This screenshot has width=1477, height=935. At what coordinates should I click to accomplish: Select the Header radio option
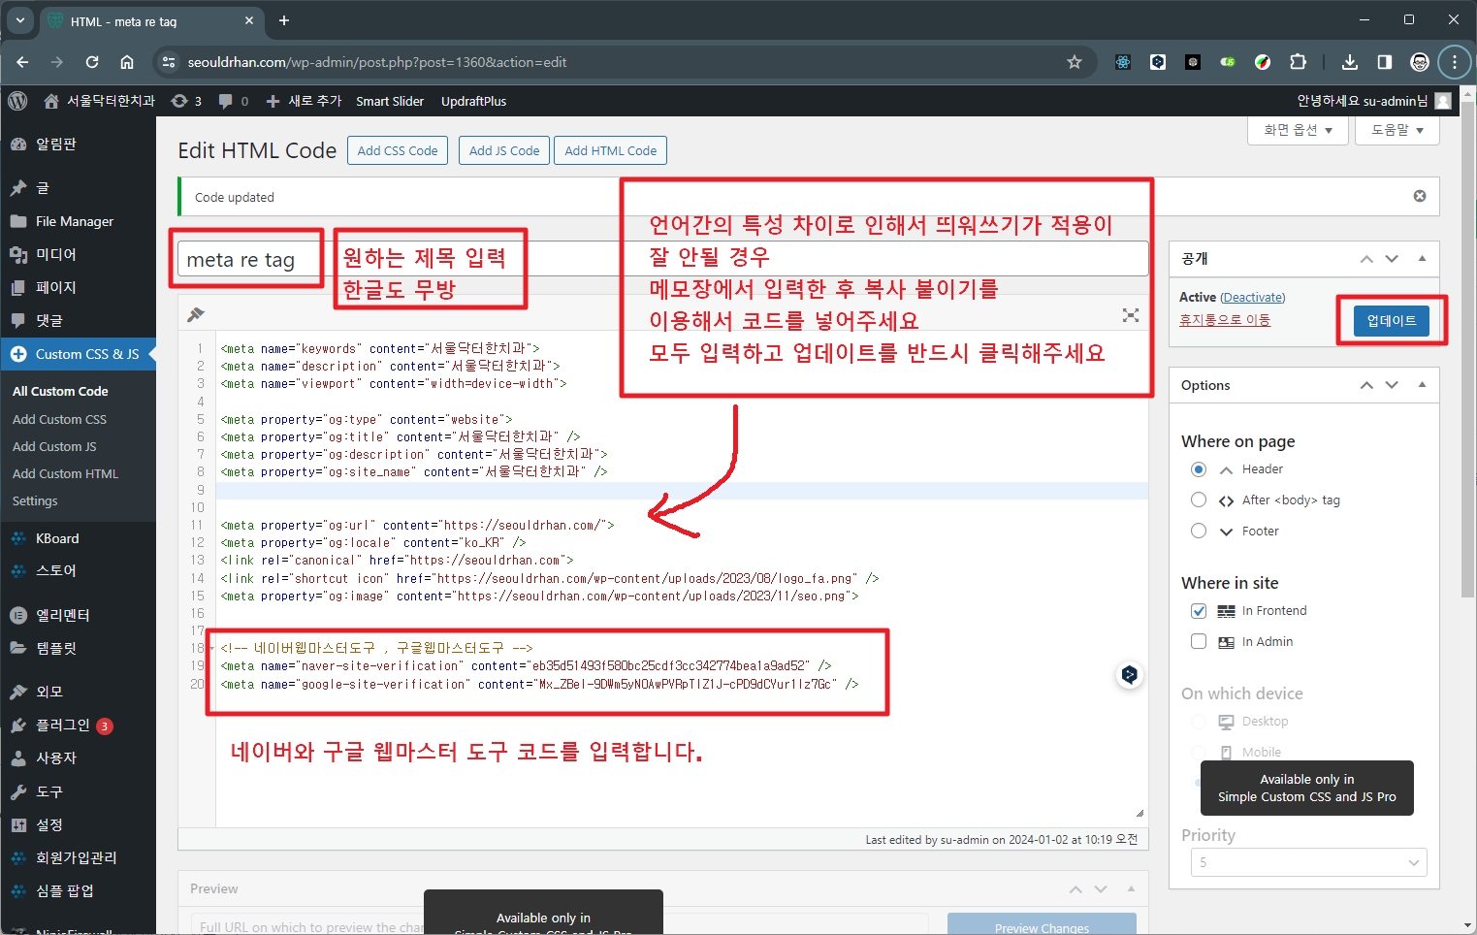point(1199,469)
